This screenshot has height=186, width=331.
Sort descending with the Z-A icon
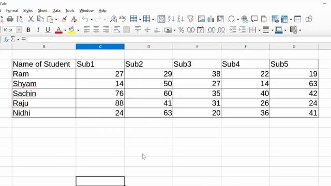click(180, 19)
